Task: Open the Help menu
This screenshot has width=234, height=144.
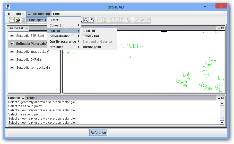Action: [x=56, y=14]
